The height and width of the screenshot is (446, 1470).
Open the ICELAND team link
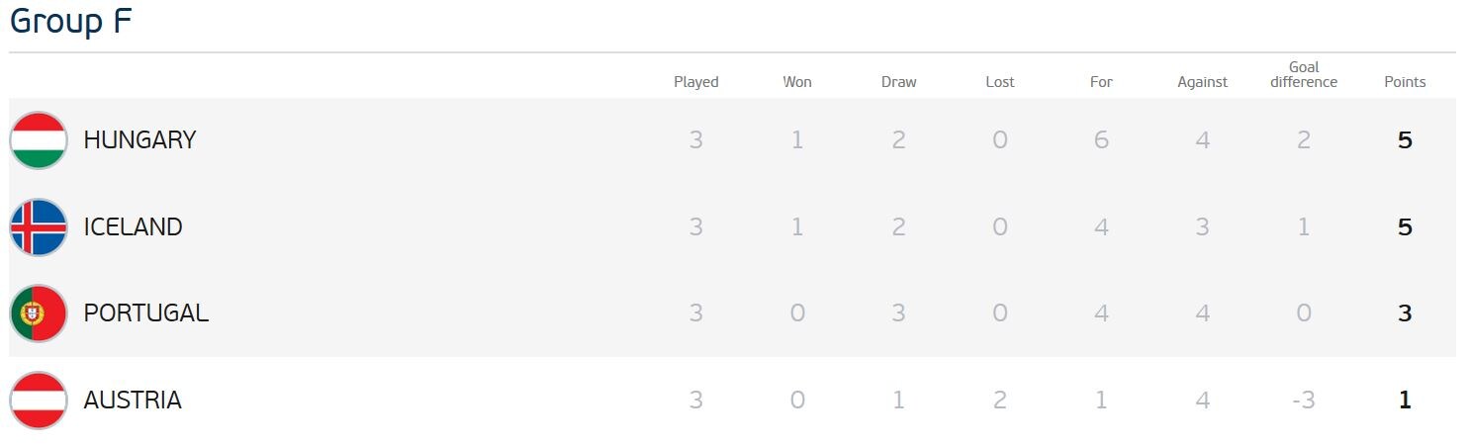coord(133,227)
